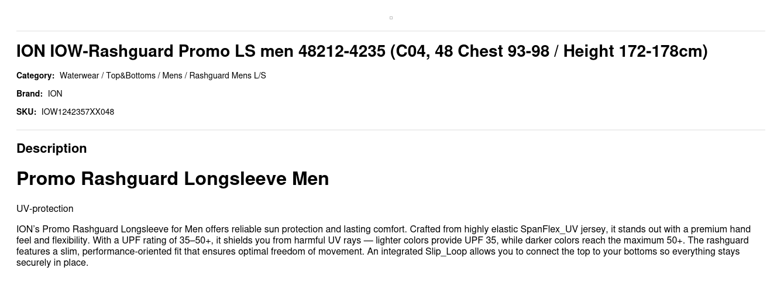Click 'Height 172-178cm' in the title
The width and height of the screenshot is (777, 295).
[x=633, y=52]
